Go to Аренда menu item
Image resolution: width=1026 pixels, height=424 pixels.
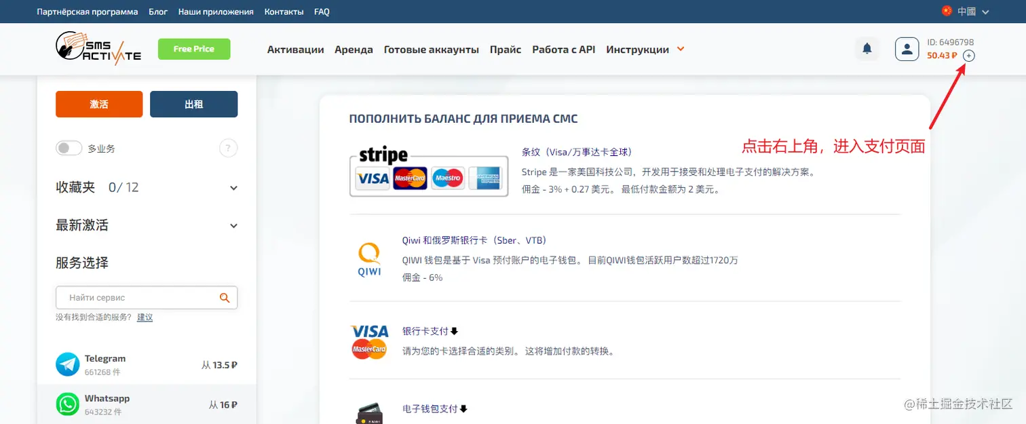coord(354,50)
